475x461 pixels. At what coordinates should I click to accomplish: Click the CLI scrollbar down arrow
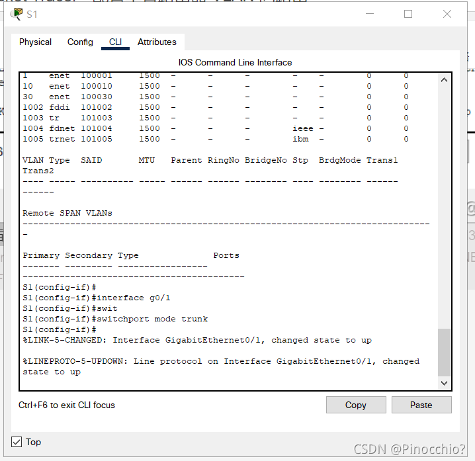444,383
